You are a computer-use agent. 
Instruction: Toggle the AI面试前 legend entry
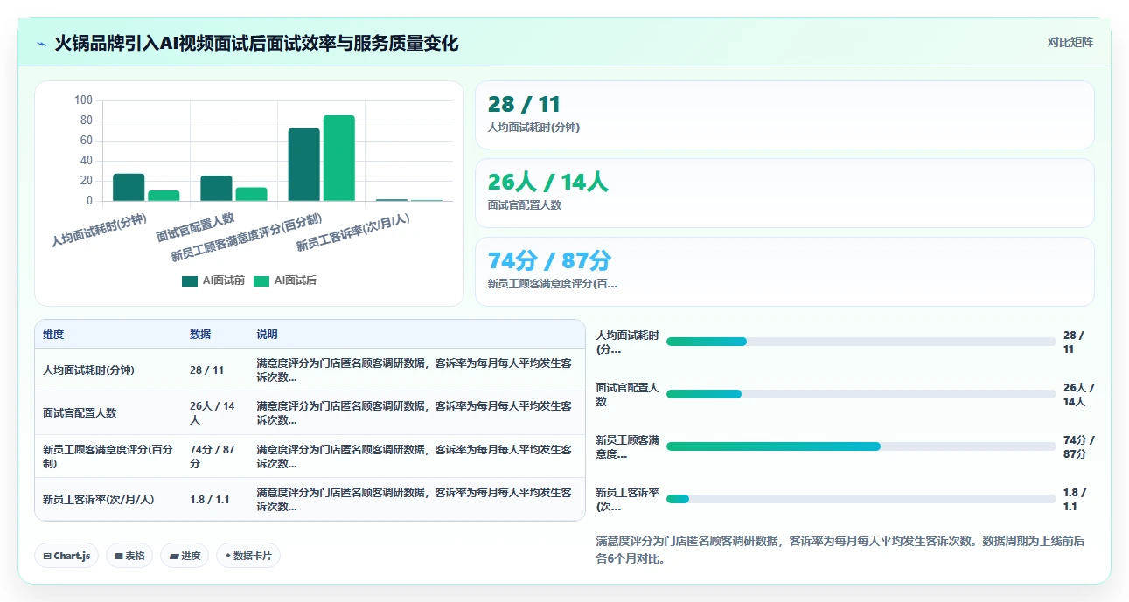pyautogui.click(x=213, y=280)
